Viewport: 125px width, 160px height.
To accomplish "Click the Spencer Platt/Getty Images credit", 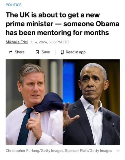I will coord(88,150).
